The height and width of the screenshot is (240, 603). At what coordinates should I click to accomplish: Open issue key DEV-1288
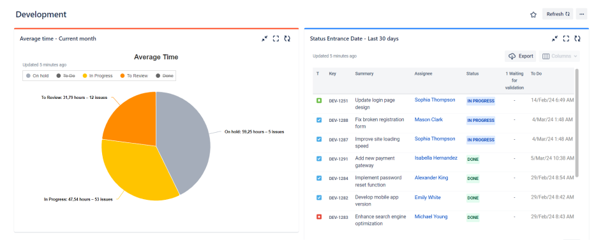coord(338,121)
